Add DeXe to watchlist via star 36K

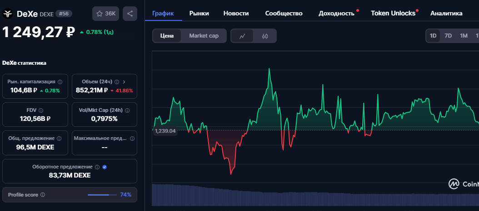point(106,14)
